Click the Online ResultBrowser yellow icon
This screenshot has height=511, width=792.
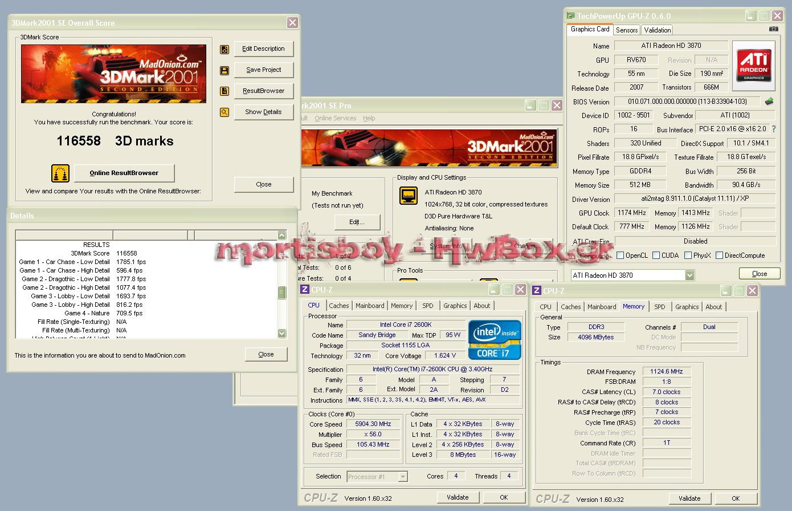[60, 173]
